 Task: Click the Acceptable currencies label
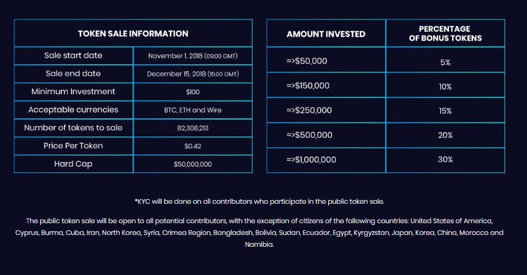click(73, 110)
